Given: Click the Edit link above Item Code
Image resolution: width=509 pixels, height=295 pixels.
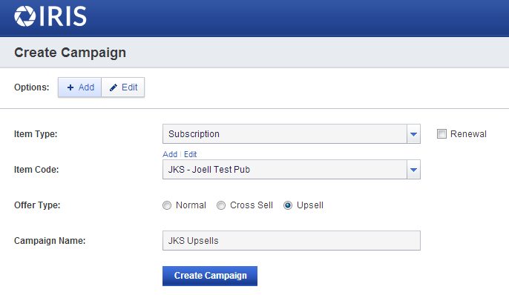Looking at the screenshot, I should tap(190, 154).
